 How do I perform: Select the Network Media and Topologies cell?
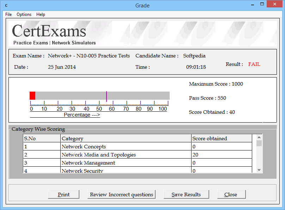pyautogui.click(x=126, y=155)
